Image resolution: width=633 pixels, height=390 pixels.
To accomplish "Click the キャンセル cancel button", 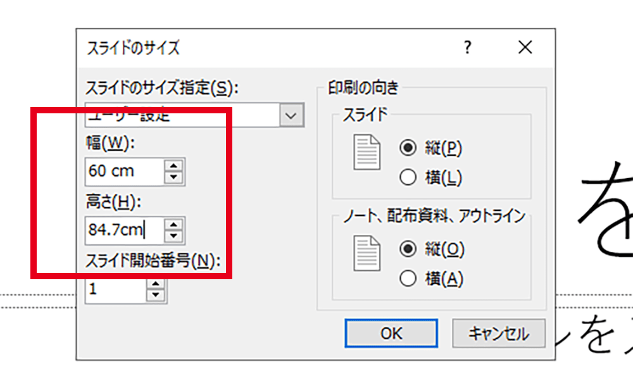I will pos(498,333).
